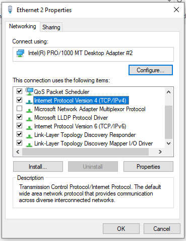The width and height of the screenshot is (186, 241).
Task: Click the icon for Topology Discovery Mapper I/O Driver
Action: [29, 144]
